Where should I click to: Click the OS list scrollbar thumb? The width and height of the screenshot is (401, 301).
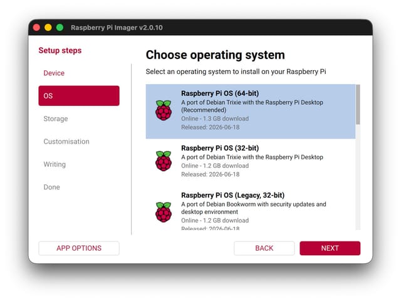click(358, 105)
